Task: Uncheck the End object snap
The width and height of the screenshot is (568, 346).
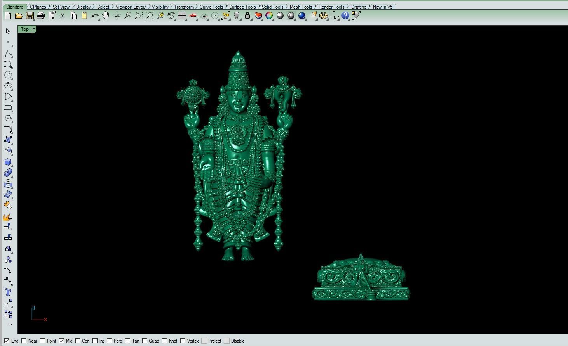Action: (7, 341)
